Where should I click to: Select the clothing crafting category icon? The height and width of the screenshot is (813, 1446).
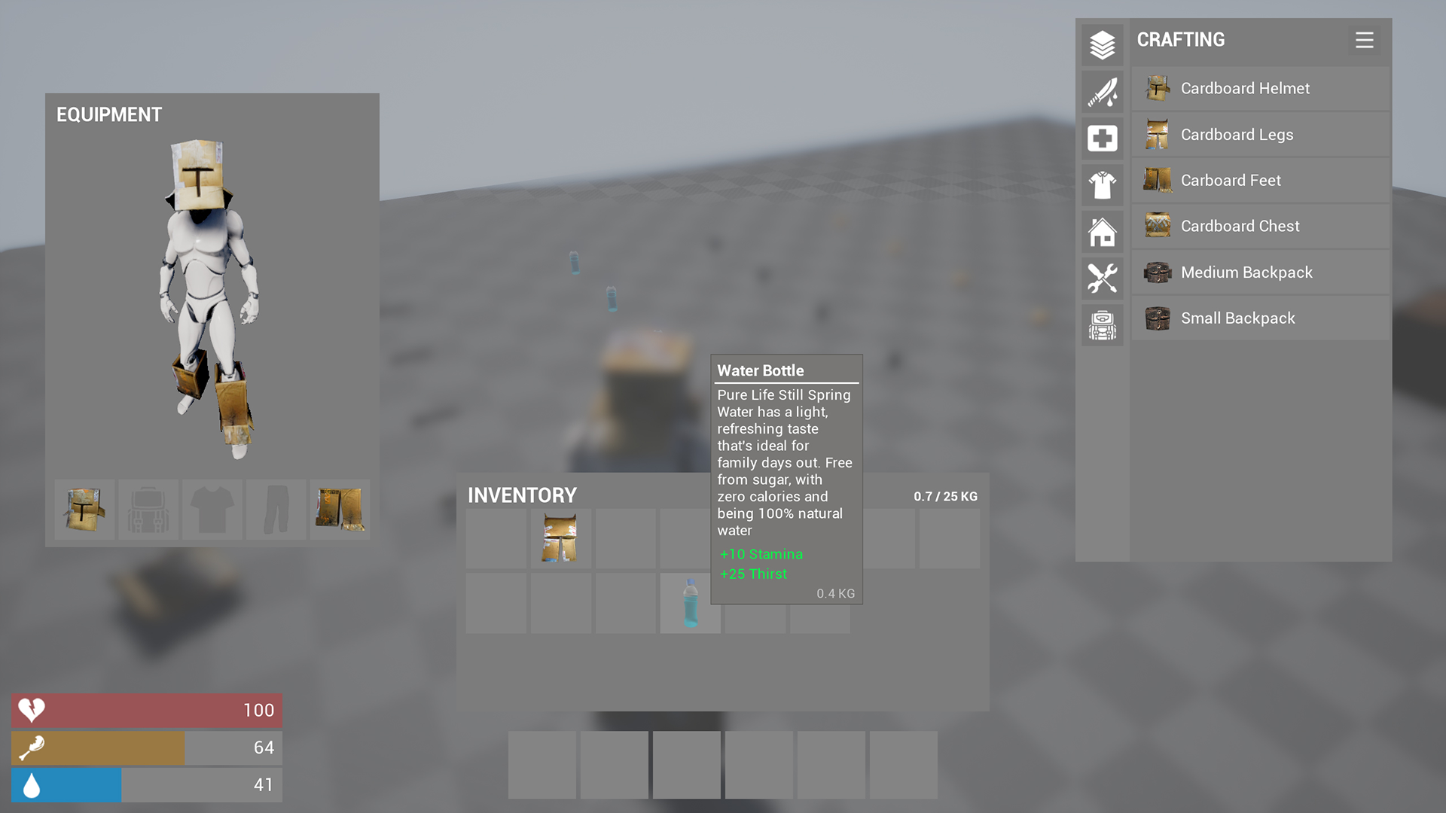tap(1103, 183)
